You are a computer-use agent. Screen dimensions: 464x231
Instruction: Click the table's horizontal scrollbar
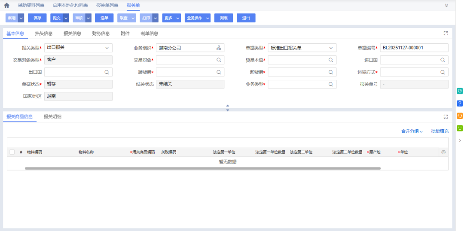(x=202, y=168)
